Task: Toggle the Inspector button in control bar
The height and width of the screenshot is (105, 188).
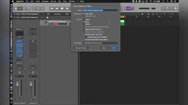Action: (x=20, y=8)
